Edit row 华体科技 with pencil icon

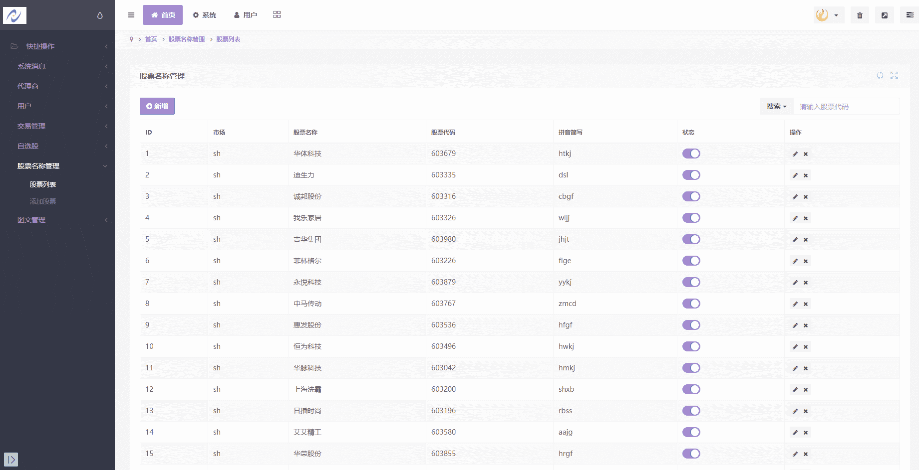[x=795, y=154]
